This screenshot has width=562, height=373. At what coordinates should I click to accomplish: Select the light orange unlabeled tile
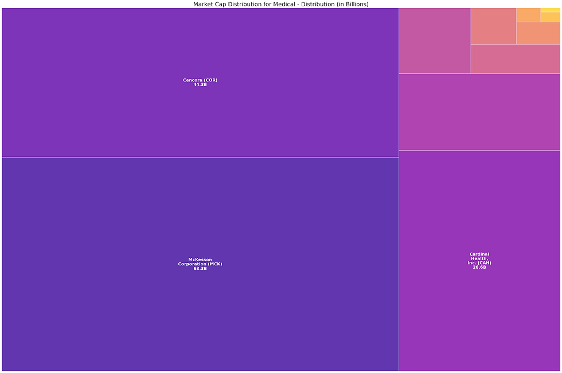pos(528,15)
